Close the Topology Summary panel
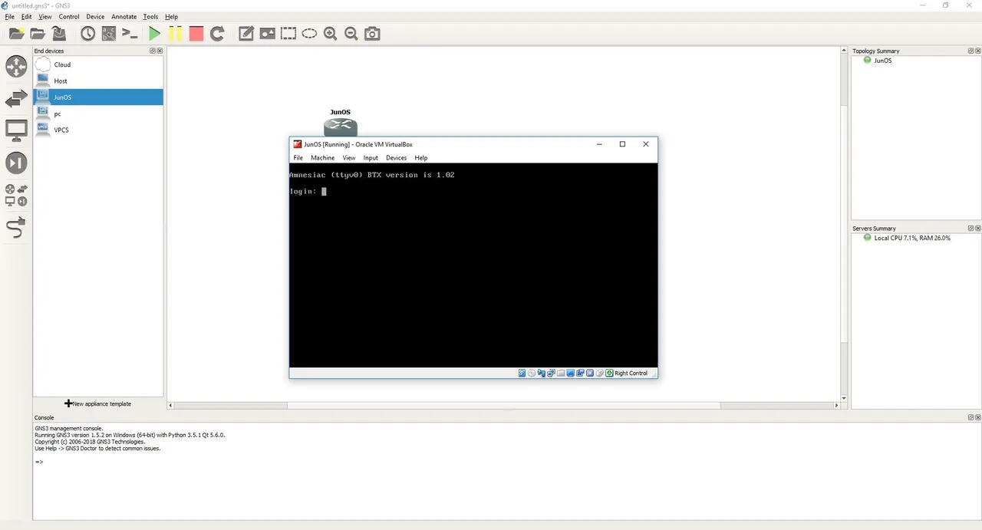 click(977, 51)
